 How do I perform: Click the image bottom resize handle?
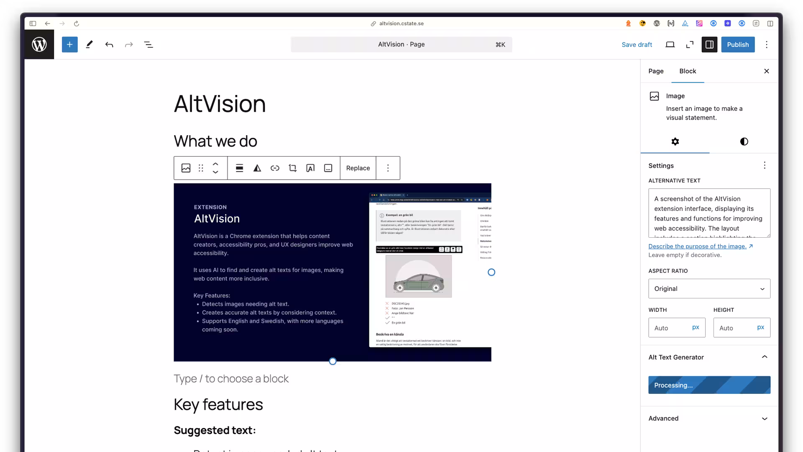(332, 361)
